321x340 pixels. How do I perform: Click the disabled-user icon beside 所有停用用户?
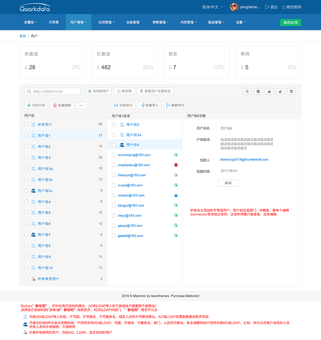click(x=33, y=279)
